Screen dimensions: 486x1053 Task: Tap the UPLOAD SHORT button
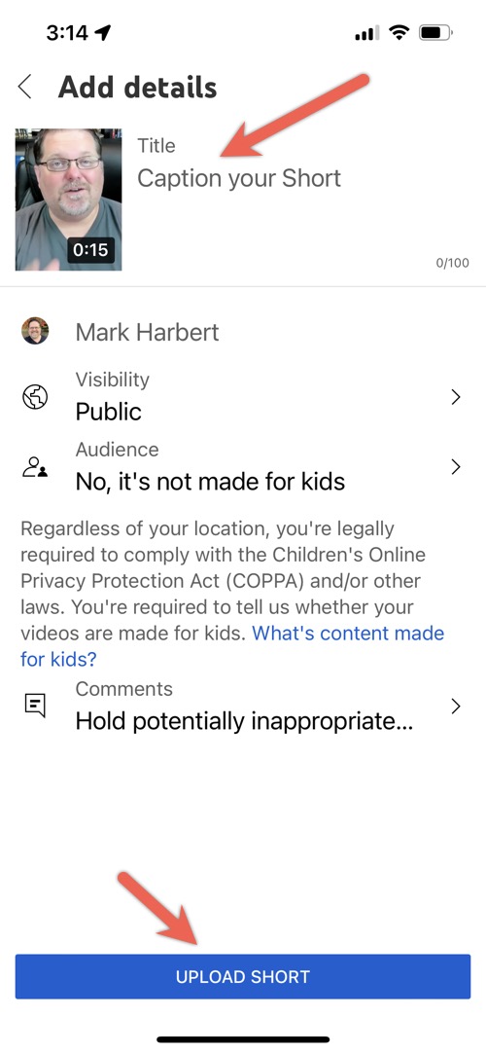pos(243,976)
